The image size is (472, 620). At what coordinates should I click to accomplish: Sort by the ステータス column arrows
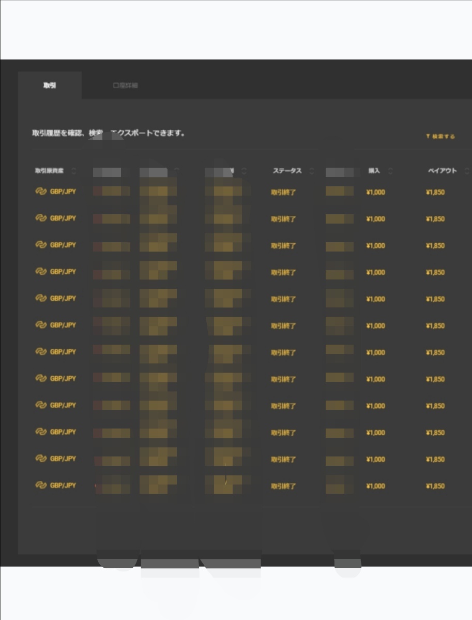click(312, 171)
